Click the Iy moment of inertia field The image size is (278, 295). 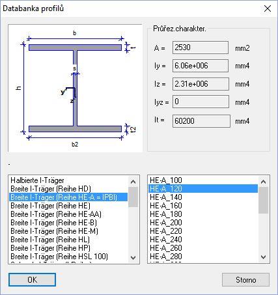(x=201, y=66)
